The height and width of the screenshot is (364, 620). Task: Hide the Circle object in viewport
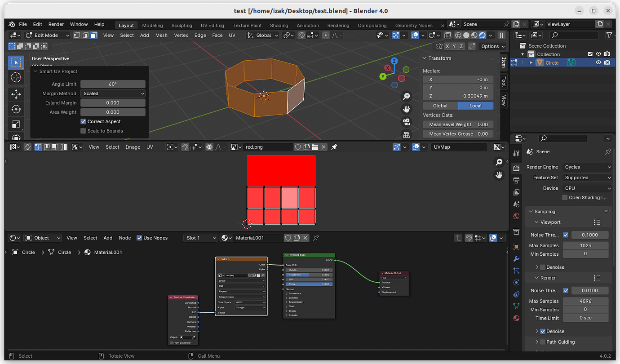point(598,63)
